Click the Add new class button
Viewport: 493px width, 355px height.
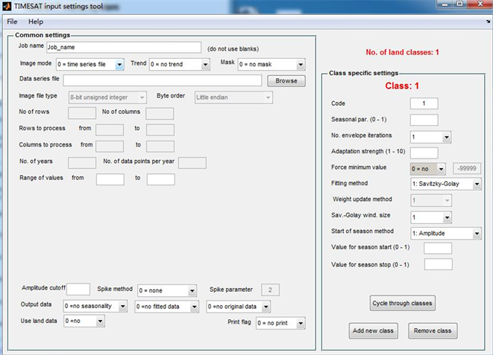click(x=374, y=330)
